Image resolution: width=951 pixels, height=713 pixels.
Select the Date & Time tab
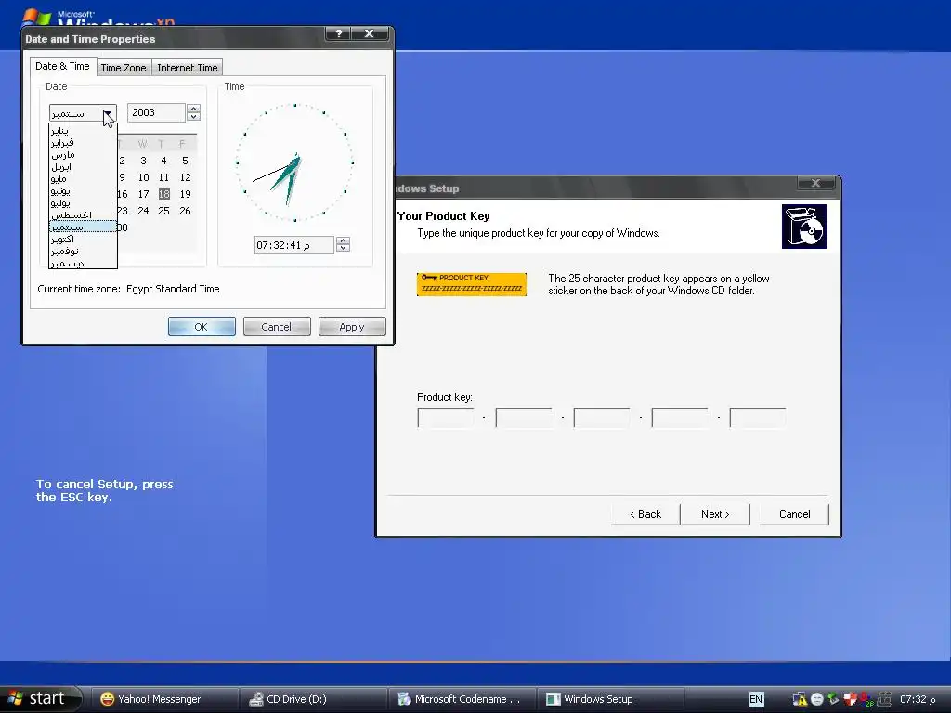(62, 66)
